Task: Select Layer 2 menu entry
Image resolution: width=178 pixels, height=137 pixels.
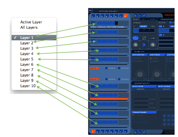Action: 34,43
